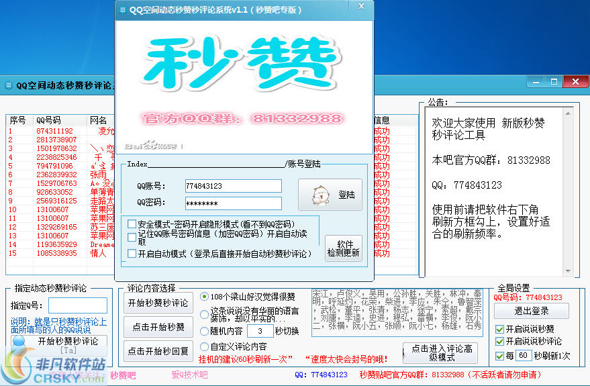Select 108个梁山好汉觉得很赞 radio option
This screenshot has height=386, width=590.
pos(204,297)
